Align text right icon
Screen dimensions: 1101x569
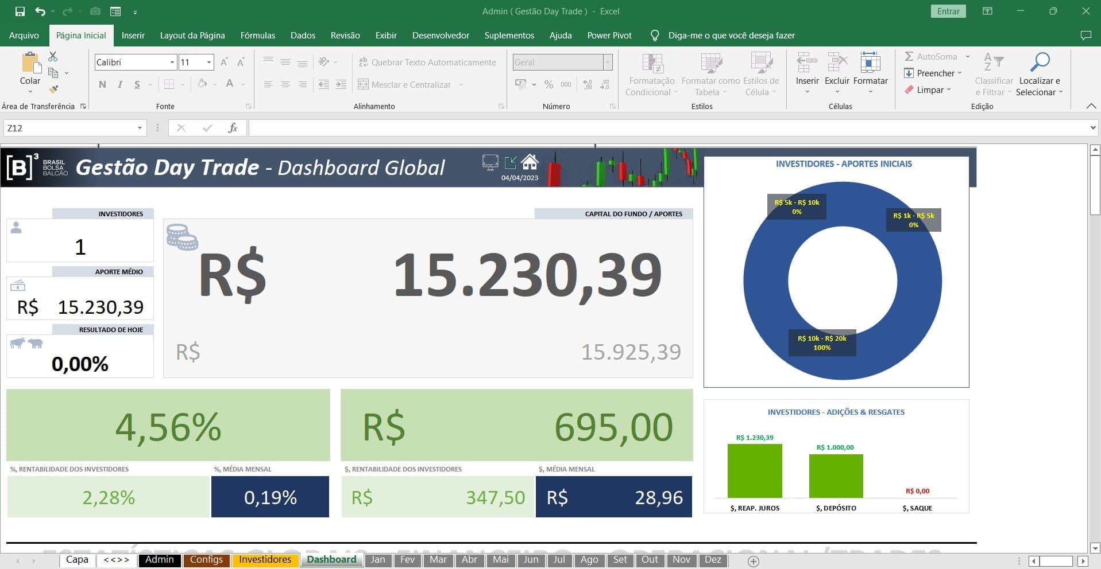(x=303, y=84)
